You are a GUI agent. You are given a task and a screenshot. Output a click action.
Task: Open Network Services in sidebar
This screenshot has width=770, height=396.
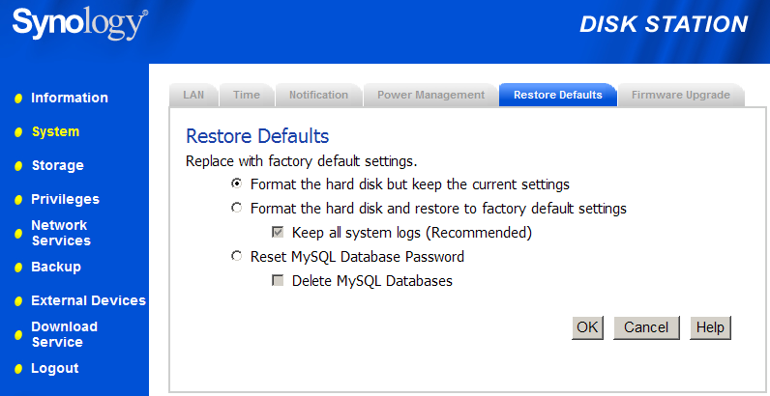point(60,233)
